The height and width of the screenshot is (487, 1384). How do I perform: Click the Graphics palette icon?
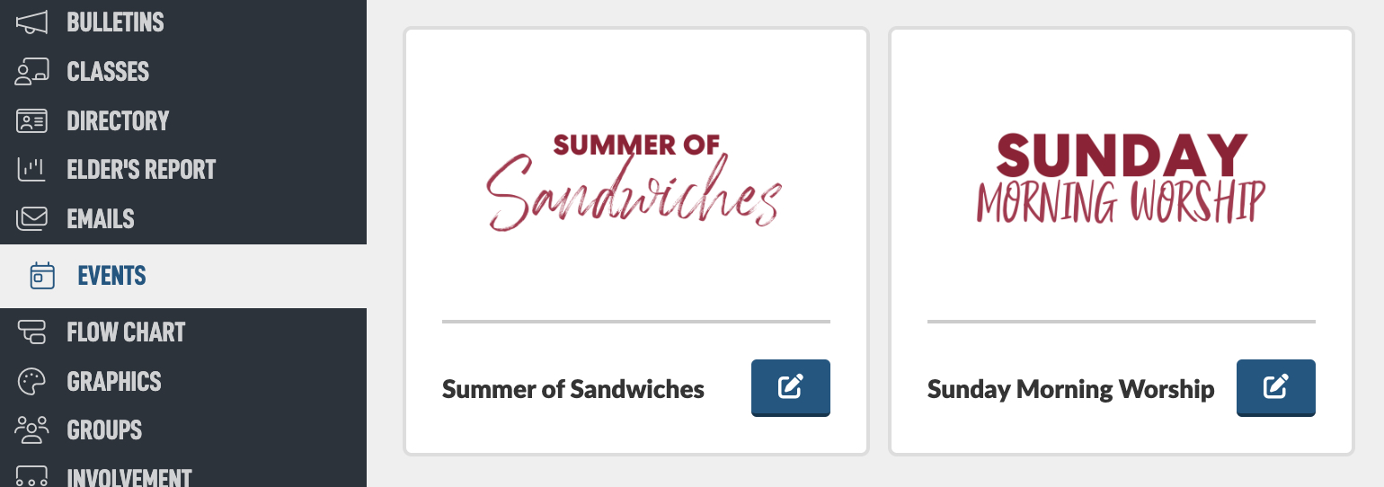point(31,381)
